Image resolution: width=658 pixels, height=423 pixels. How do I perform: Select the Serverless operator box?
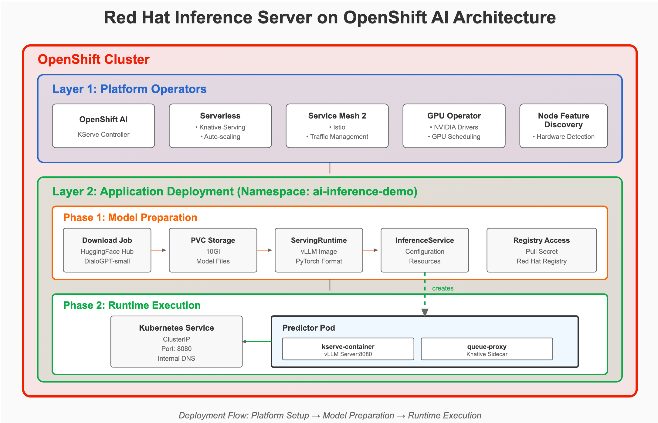click(220, 126)
